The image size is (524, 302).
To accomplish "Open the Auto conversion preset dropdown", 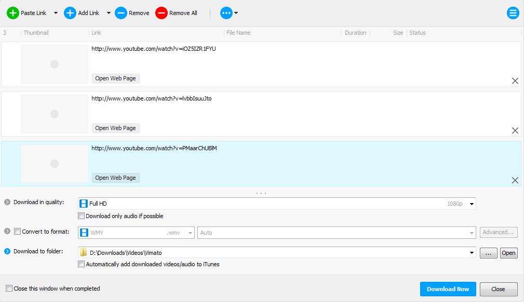I will [337, 233].
